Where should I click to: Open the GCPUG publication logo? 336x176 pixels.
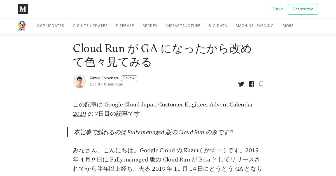pyautogui.click(x=22, y=26)
